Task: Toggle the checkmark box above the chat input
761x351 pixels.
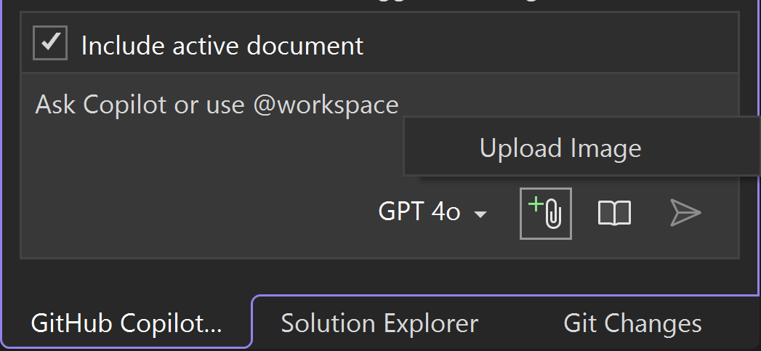Action: click(50, 44)
